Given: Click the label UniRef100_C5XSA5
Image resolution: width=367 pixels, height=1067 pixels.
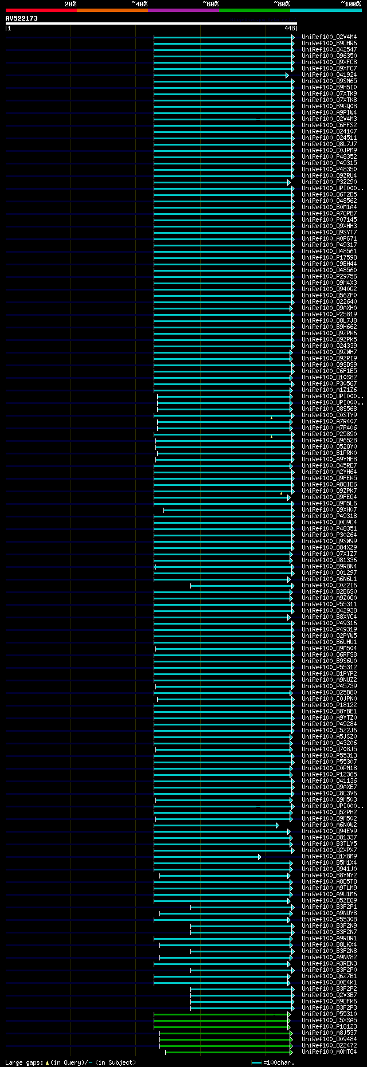Looking at the screenshot, I should click(329, 1021).
